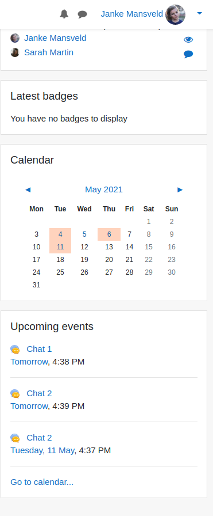Go to next month with right arrow
This screenshot has width=213, height=516.
click(180, 189)
